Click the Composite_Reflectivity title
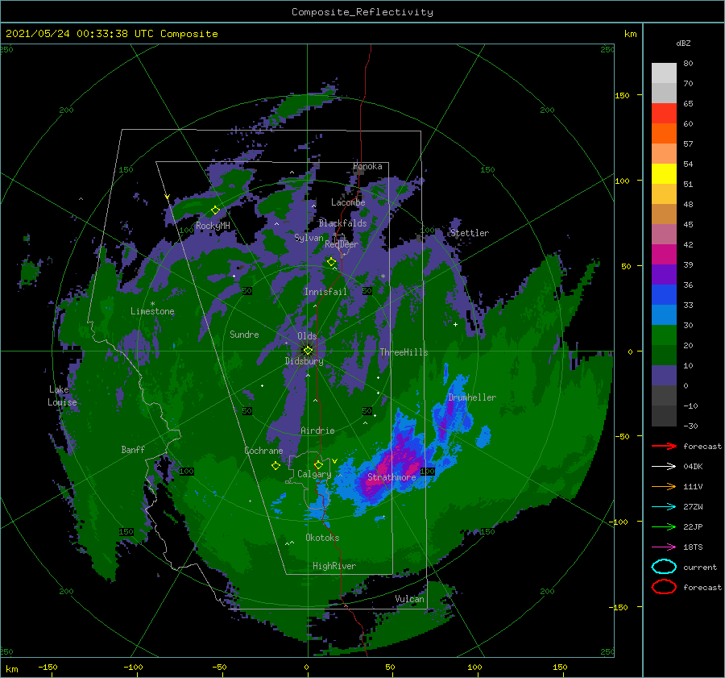The width and height of the screenshot is (725, 678). pyautogui.click(x=362, y=12)
